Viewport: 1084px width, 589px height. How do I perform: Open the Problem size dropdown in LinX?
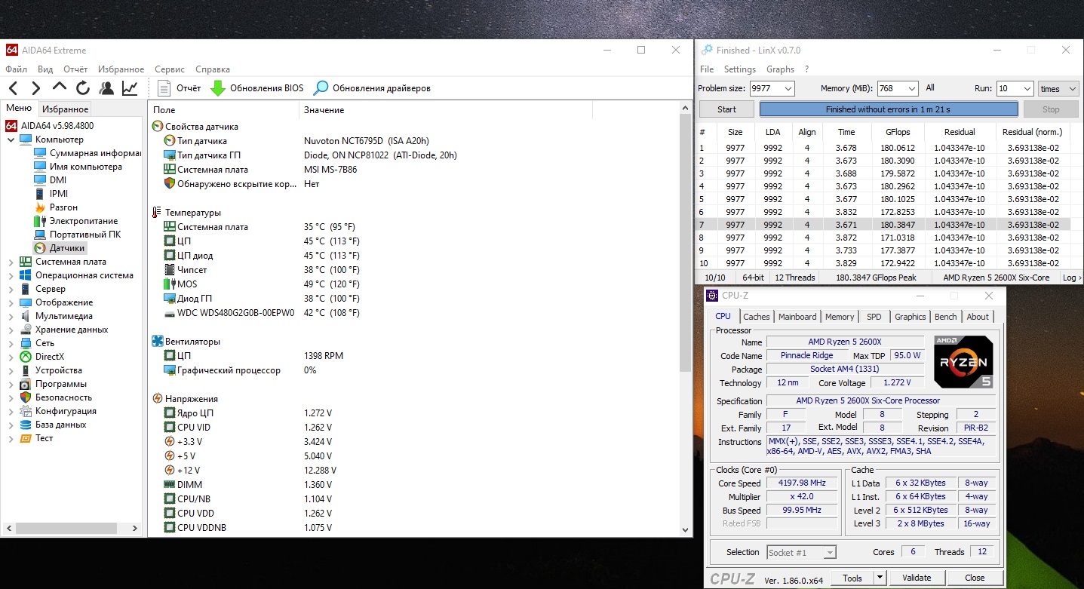[788, 89]
